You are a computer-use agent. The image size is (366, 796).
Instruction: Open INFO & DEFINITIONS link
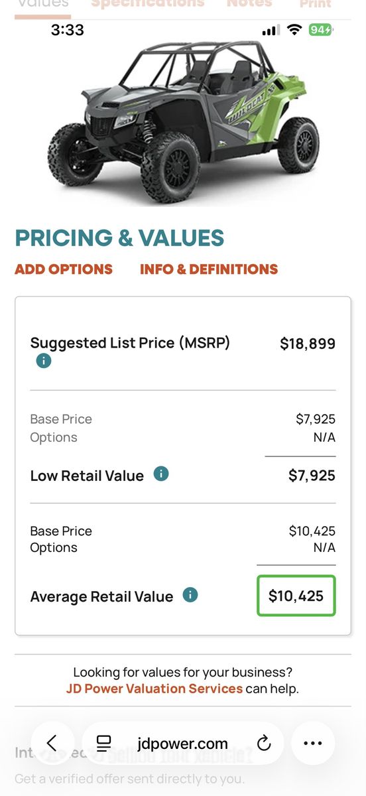[x=209, y=269]
